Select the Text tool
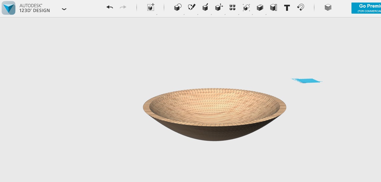Viewport: 381px width, 182px height. click(287, 8)
